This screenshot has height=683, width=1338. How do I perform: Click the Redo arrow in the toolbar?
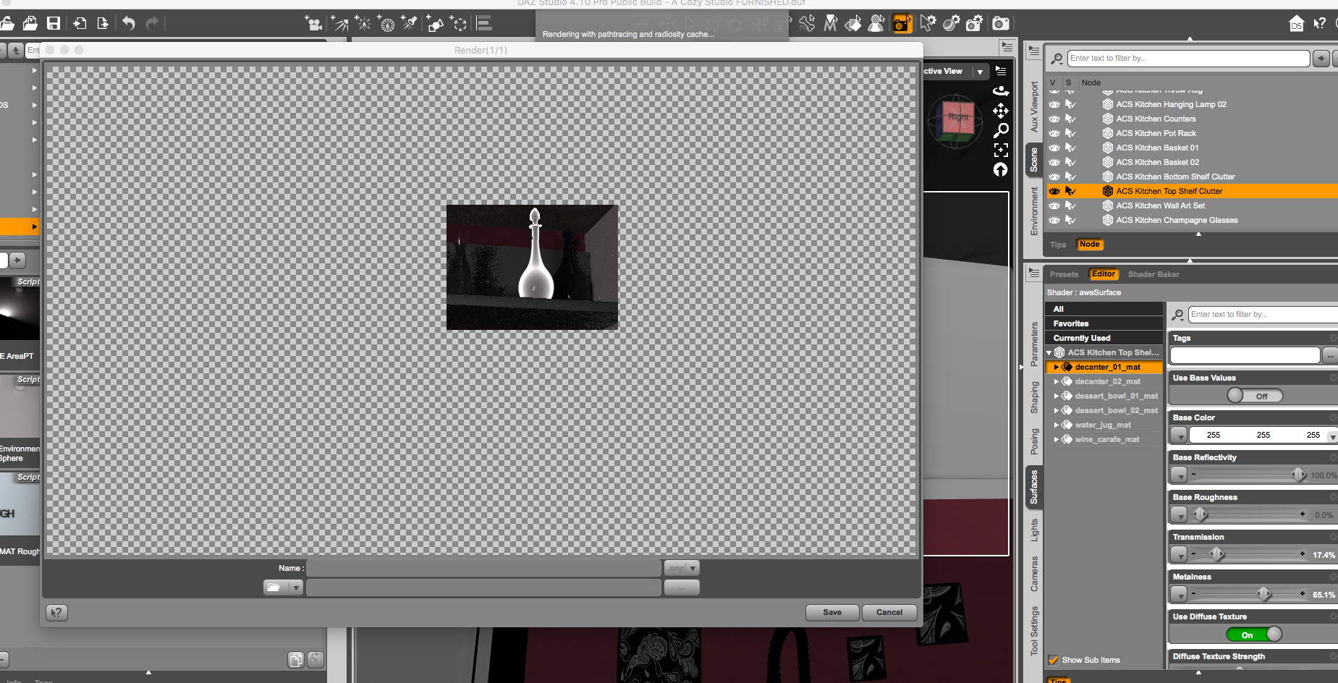152,23
